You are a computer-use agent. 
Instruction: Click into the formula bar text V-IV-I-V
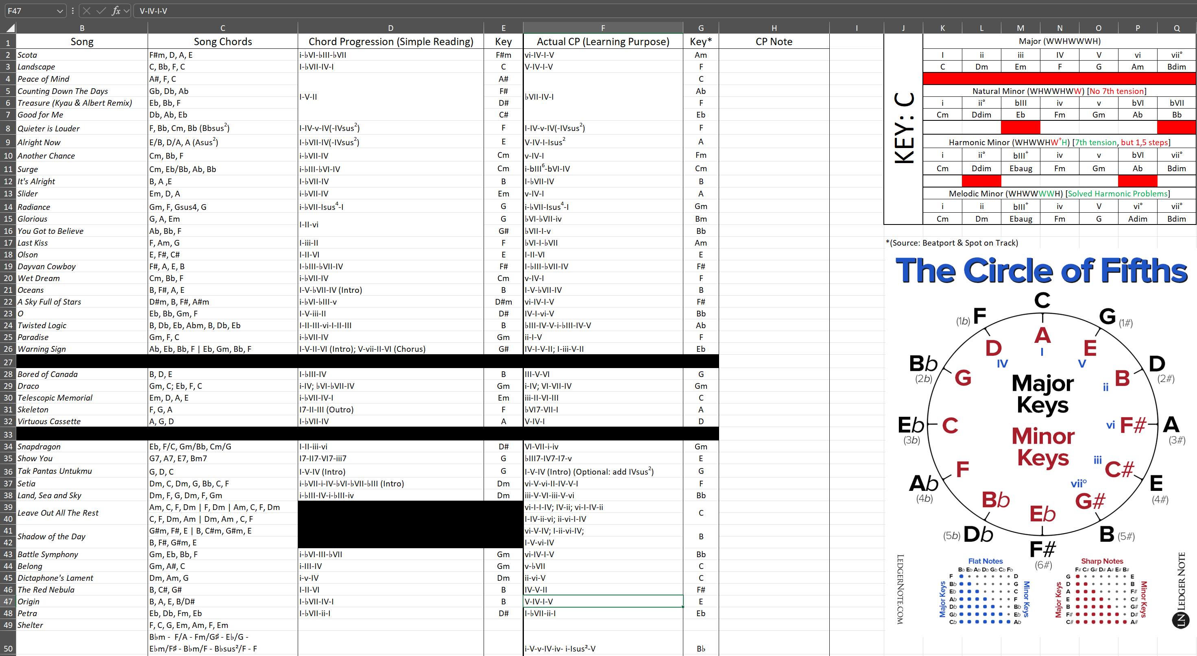tap(153, 11)
